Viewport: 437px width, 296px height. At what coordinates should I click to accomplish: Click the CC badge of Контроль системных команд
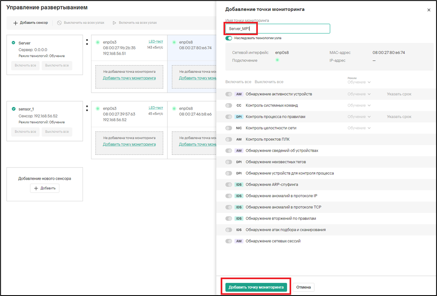tap(239, 106)
